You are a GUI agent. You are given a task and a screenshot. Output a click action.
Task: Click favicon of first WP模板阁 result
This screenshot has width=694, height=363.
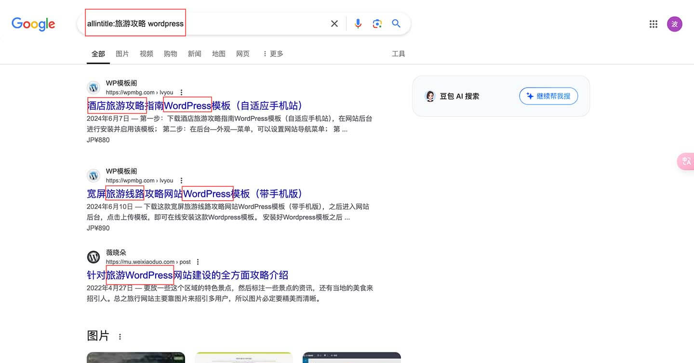pos(93,88)
